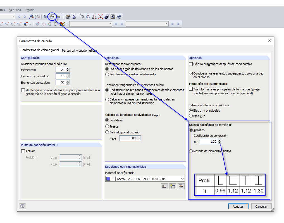Select Ejes y, z radio option
Screen dimensions: 284x223
[191, 116]
